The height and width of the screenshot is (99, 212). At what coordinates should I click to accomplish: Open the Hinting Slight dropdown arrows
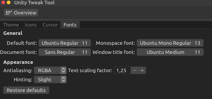(x=63, y=79)
